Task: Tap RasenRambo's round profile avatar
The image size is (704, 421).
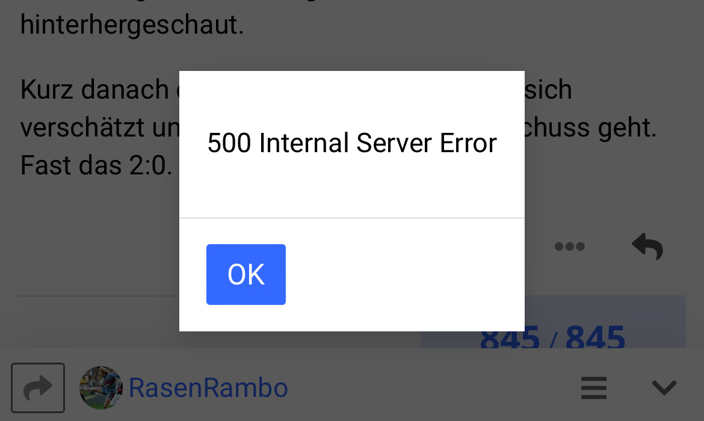Action: [101, 388]
